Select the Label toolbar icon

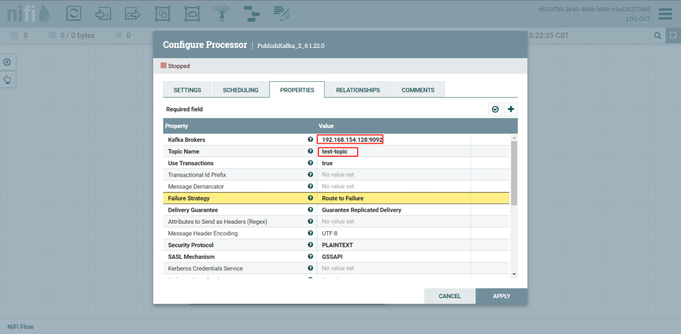[281, 14]
